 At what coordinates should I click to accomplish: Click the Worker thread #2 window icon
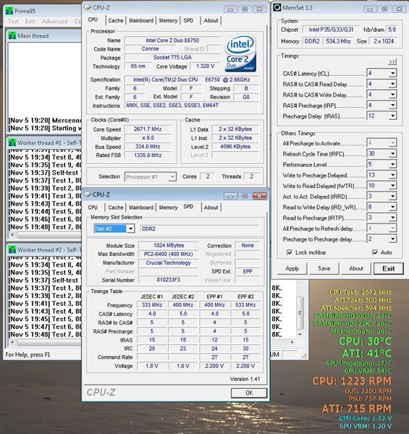tap(12, 250)
